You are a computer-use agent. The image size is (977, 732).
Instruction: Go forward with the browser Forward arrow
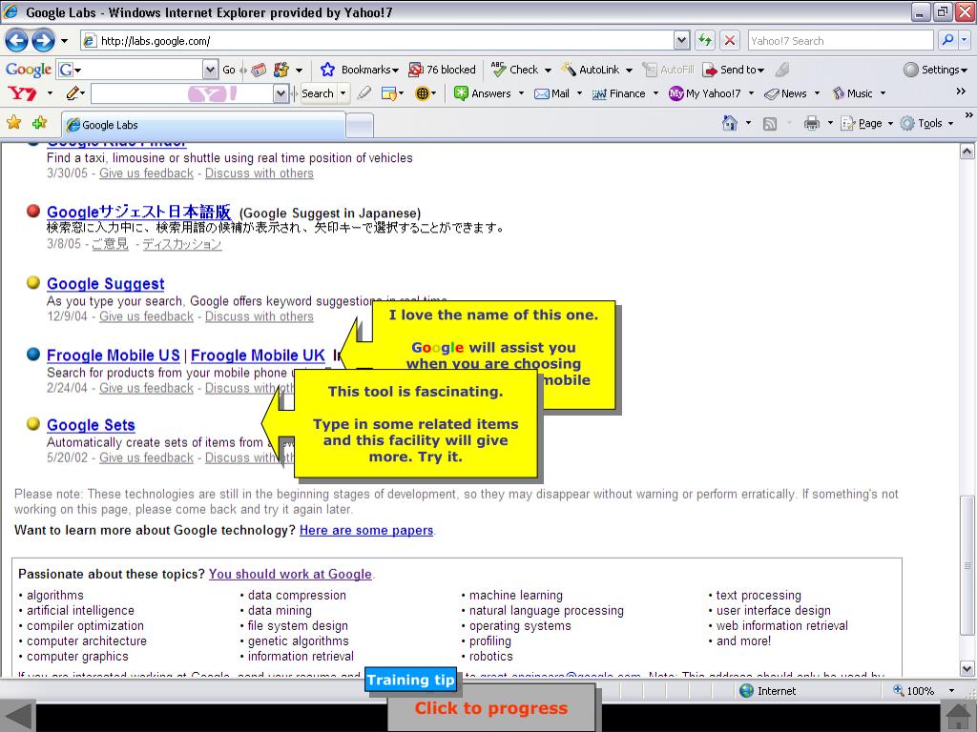(x=43, y=41)
